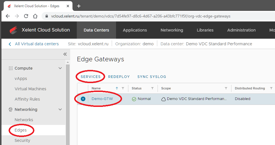Image resolution: width=275 pixels, height=145 pixels.
Task: Open the Status column filter
Action: [152, 88]
